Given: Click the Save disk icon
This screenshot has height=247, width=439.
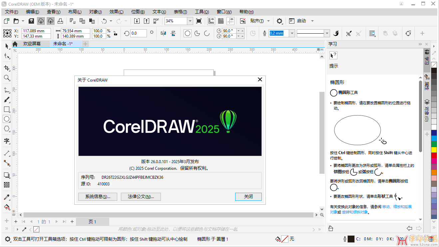Looking at the screenshot, I should pyautogui.click(x=31, y=21).
